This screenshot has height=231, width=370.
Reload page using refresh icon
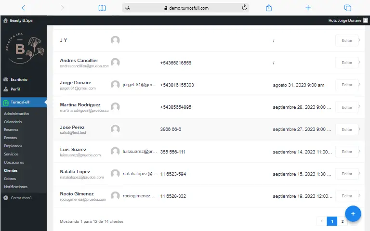coord(244,8)
